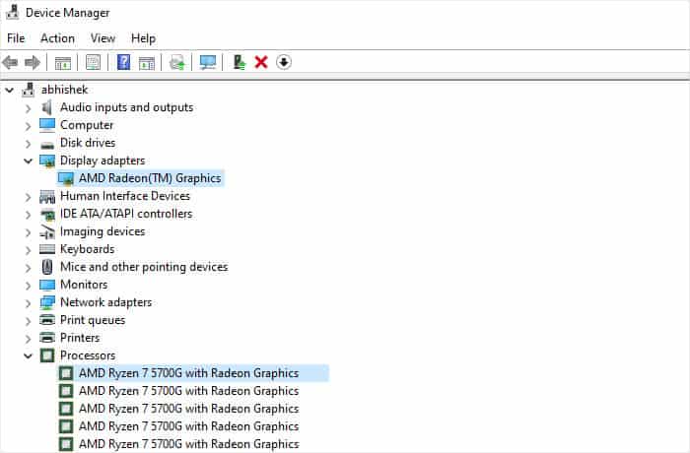690x453 pixels.
Task: Expand the Disk drives chevron
Action: tap(29, 144)
